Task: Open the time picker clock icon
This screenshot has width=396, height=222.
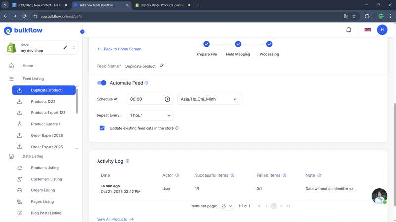Action: click(x=167, y=99)
